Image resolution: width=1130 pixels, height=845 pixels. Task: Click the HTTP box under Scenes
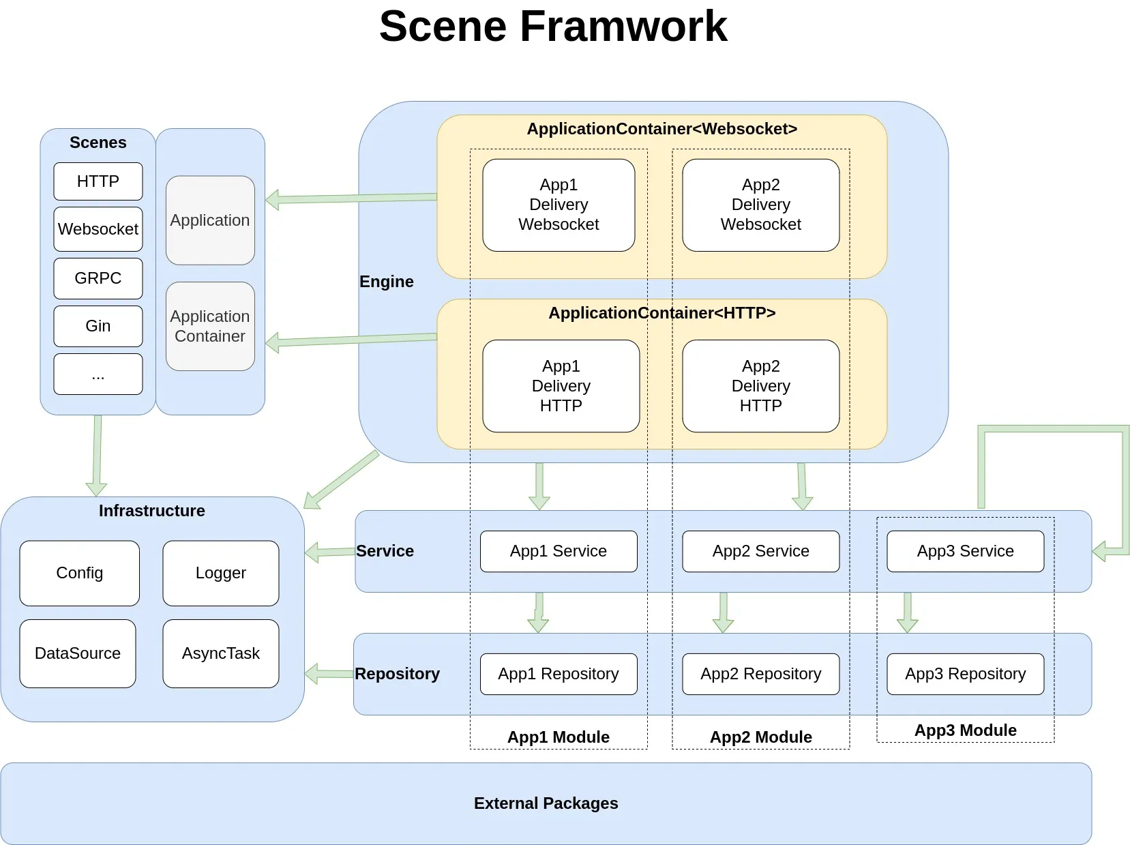click(x=98, y=181)
